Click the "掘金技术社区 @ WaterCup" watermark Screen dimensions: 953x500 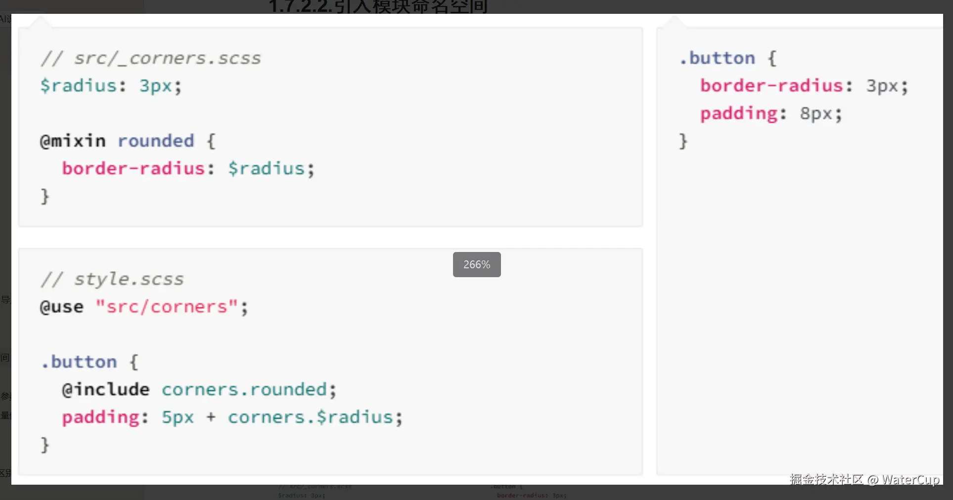[x=864, y=479]
